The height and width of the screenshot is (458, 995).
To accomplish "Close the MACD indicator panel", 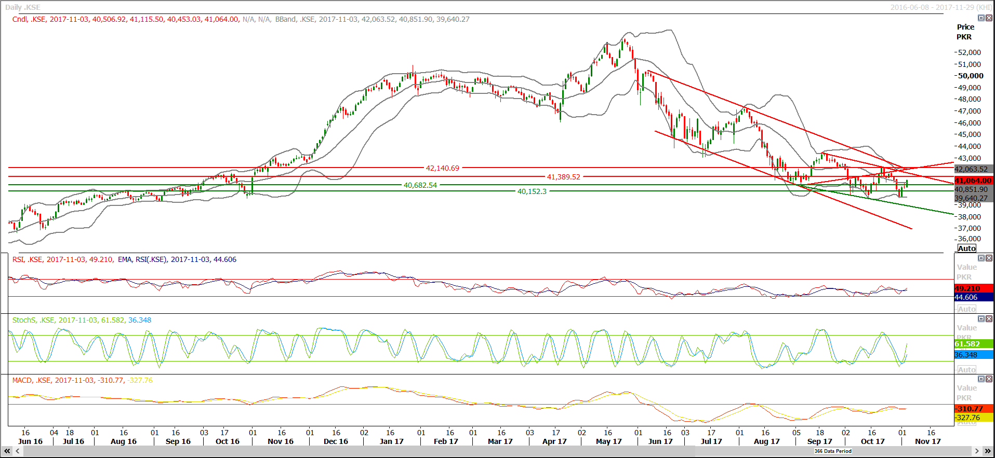I will coord(989,379).
